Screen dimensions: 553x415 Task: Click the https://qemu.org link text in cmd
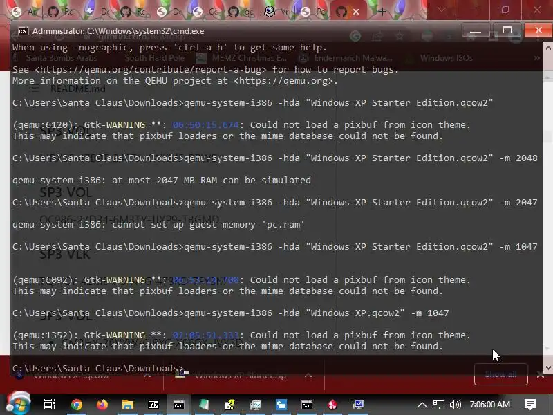coord(283,81)
